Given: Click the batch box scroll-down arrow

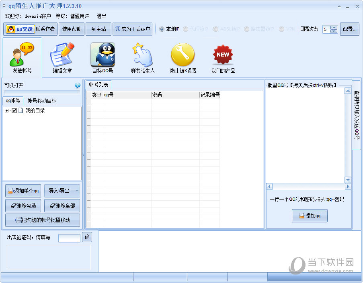Looking at the screenshot, I should [348, 180].
